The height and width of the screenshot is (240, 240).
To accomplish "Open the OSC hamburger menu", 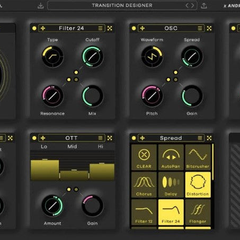I will point(200,28).
